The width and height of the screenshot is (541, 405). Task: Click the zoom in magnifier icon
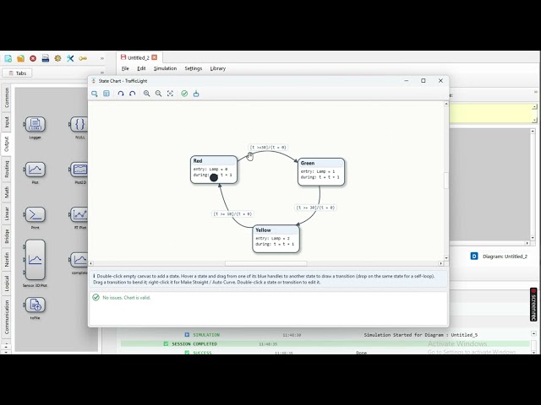point(146,94)
